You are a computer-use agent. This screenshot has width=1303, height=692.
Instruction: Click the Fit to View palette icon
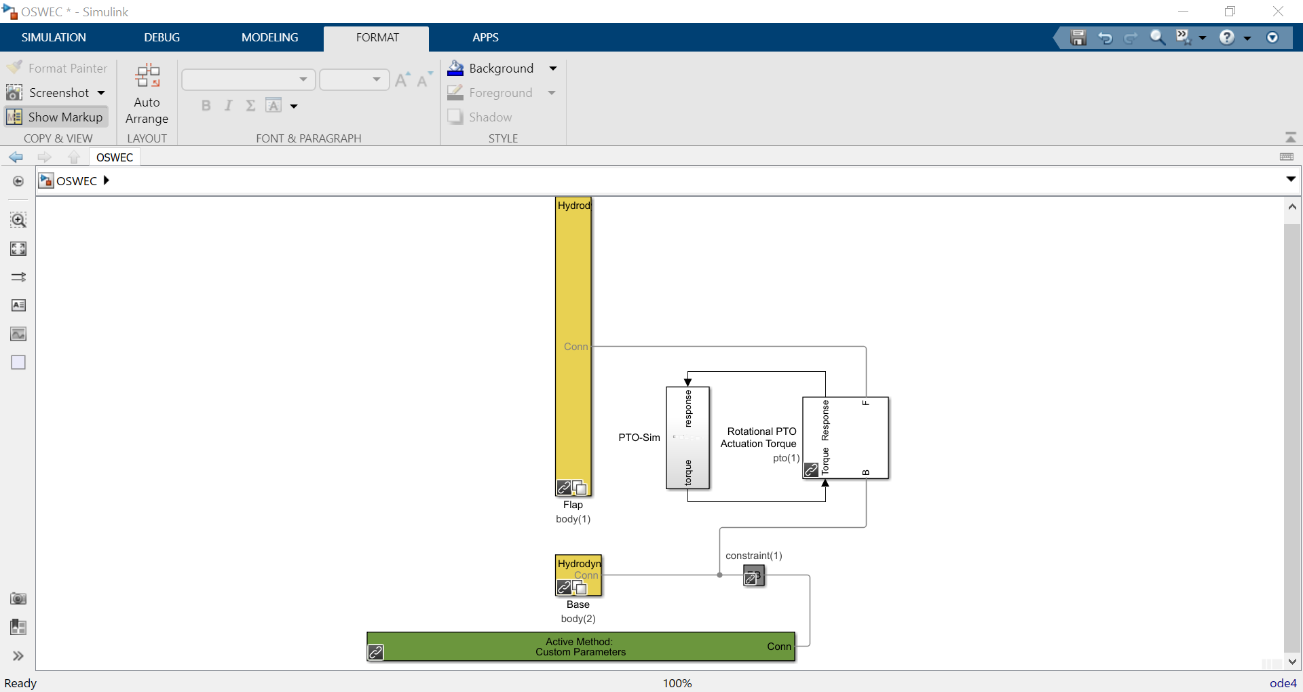coord(18,248)
